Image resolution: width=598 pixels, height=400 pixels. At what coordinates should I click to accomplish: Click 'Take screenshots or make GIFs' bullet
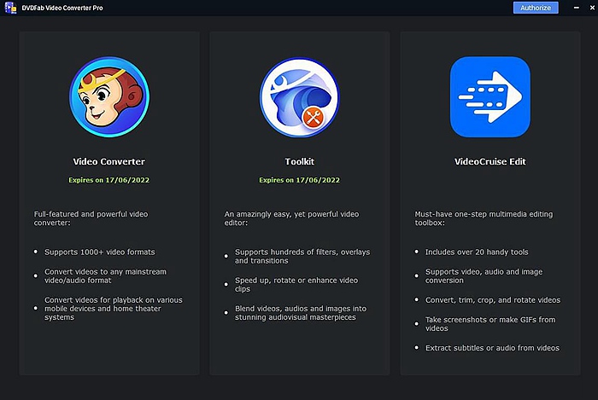tap(490, 324)
